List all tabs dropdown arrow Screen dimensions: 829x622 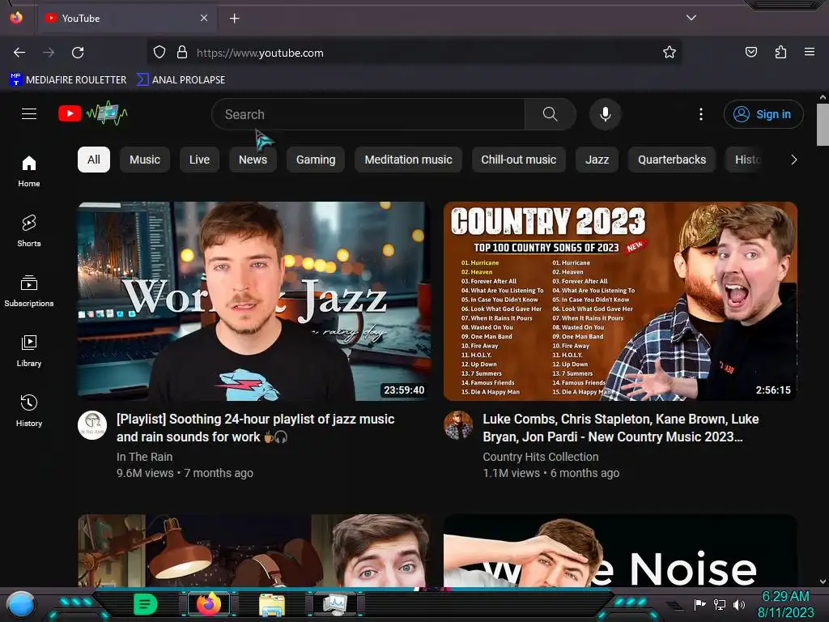[691, 18]
